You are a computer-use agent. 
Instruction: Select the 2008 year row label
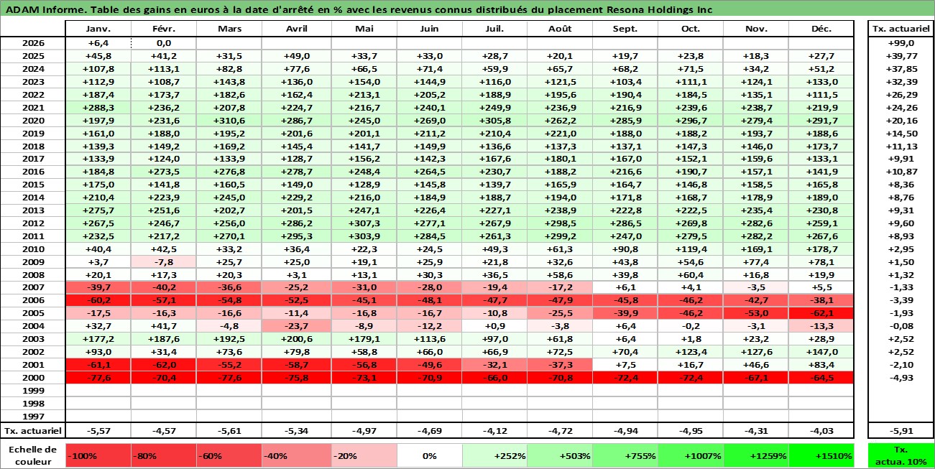[32, 274]
